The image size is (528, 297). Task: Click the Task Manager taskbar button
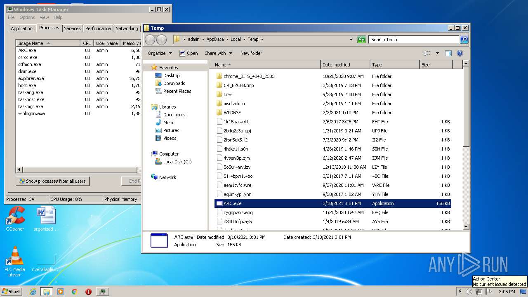click(x=103, y=292)
